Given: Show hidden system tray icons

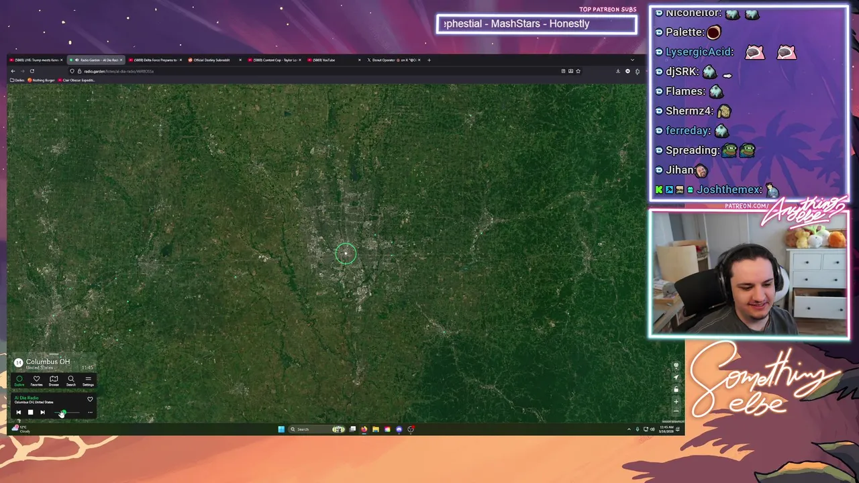Looking at the screenshot, I should tap(629, 429).
